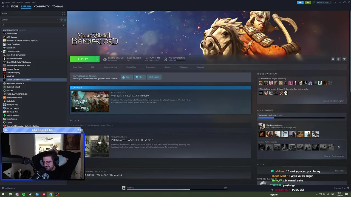Toggle sort by recent activity clock icon
The width and height of the screenshot is (351, 197).
point(61,20)
